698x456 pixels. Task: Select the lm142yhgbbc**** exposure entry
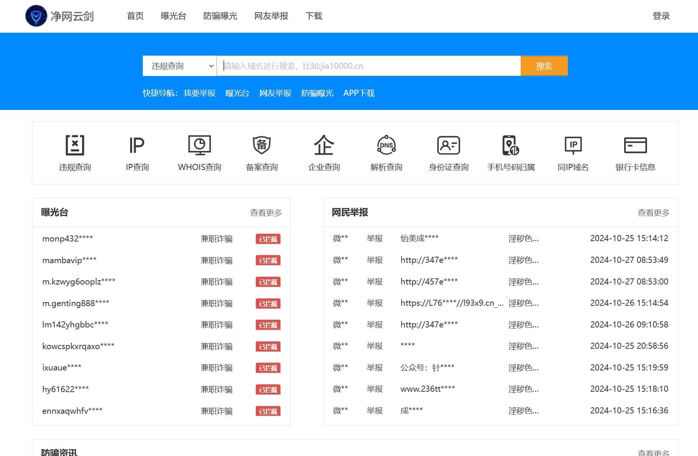tap(75, 324)
